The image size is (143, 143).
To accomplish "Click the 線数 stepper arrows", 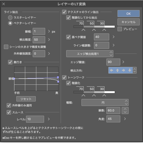I will [x=125, y=110].
